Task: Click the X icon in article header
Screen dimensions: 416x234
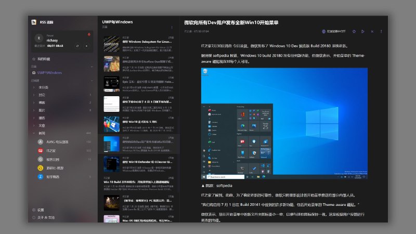Action: tap(371, 32)
